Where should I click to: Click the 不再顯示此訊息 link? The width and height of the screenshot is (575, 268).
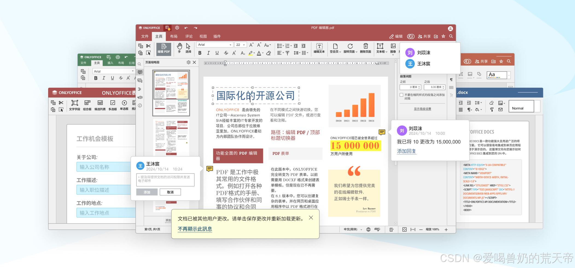[x=195, y=229]
